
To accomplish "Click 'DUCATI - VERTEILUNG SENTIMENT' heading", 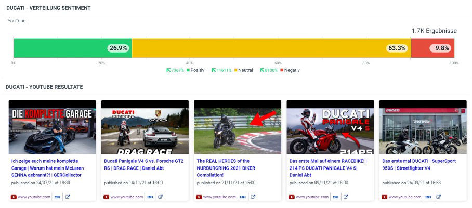I will [48, 8].
